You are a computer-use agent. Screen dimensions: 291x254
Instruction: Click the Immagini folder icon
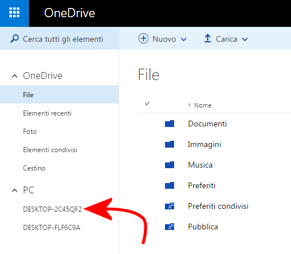[170, 144]
